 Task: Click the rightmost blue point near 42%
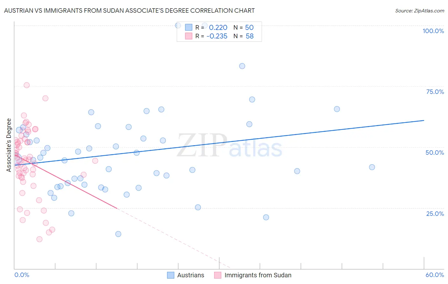372,167
